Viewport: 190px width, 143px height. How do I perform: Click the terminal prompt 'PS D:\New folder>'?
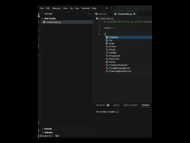(x=106, y=112)
